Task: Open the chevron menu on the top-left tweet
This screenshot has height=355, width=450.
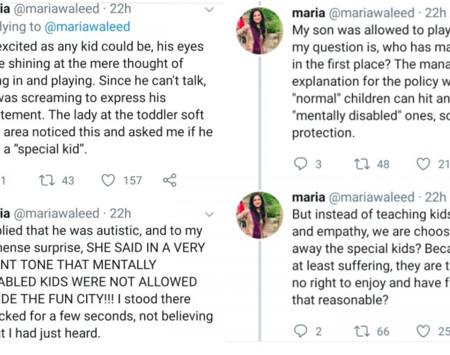Action: [209, 11]
